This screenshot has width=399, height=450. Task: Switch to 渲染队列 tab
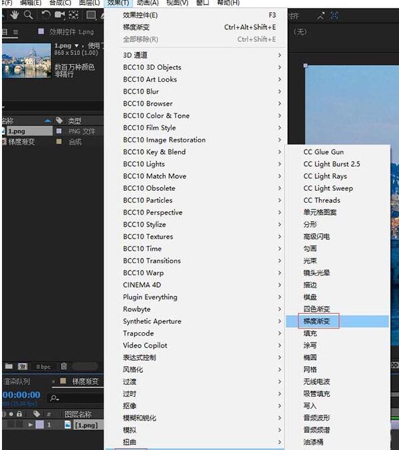click(16, 382)
